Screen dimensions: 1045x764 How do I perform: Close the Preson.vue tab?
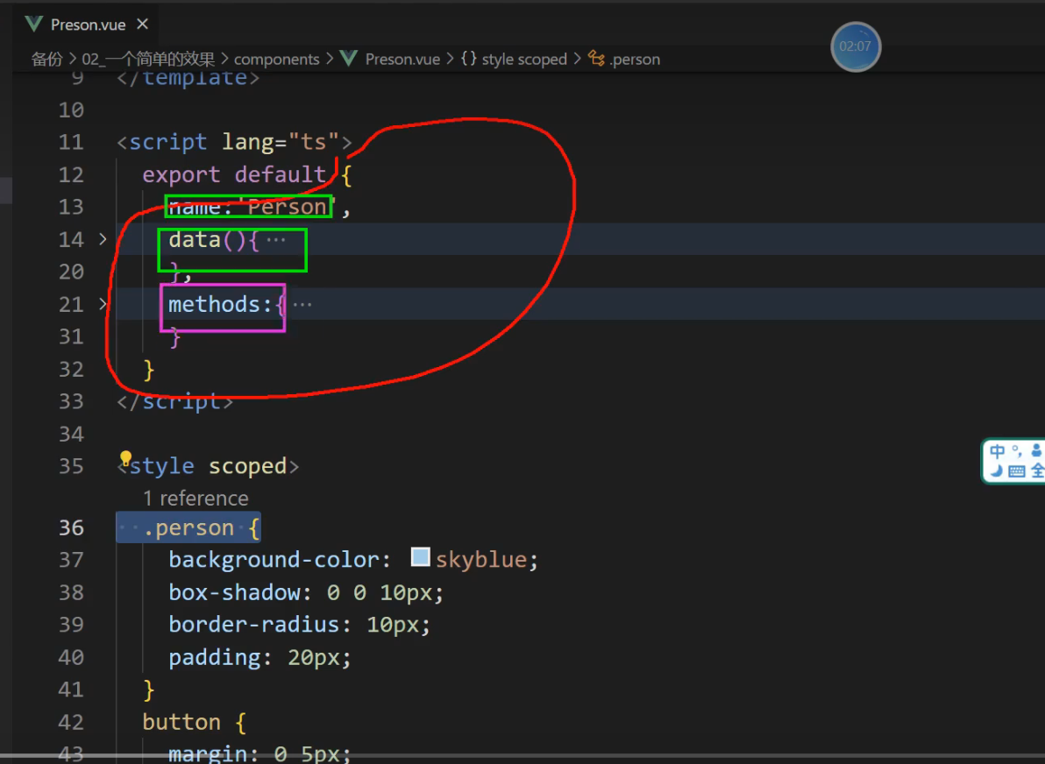(142, 24)
